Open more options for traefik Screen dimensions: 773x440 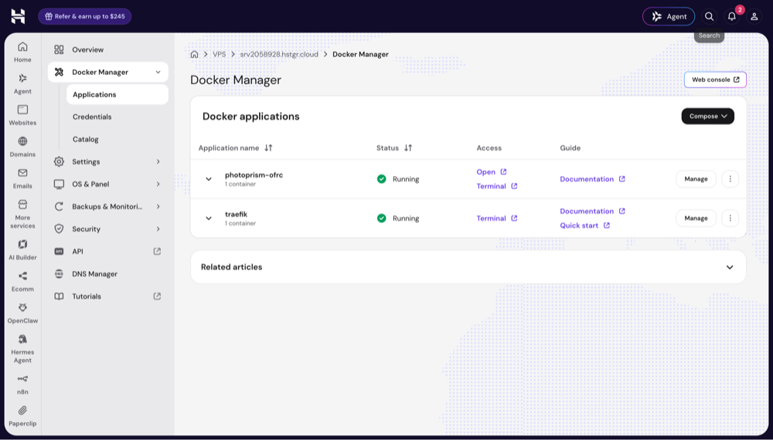click(730, 218)
